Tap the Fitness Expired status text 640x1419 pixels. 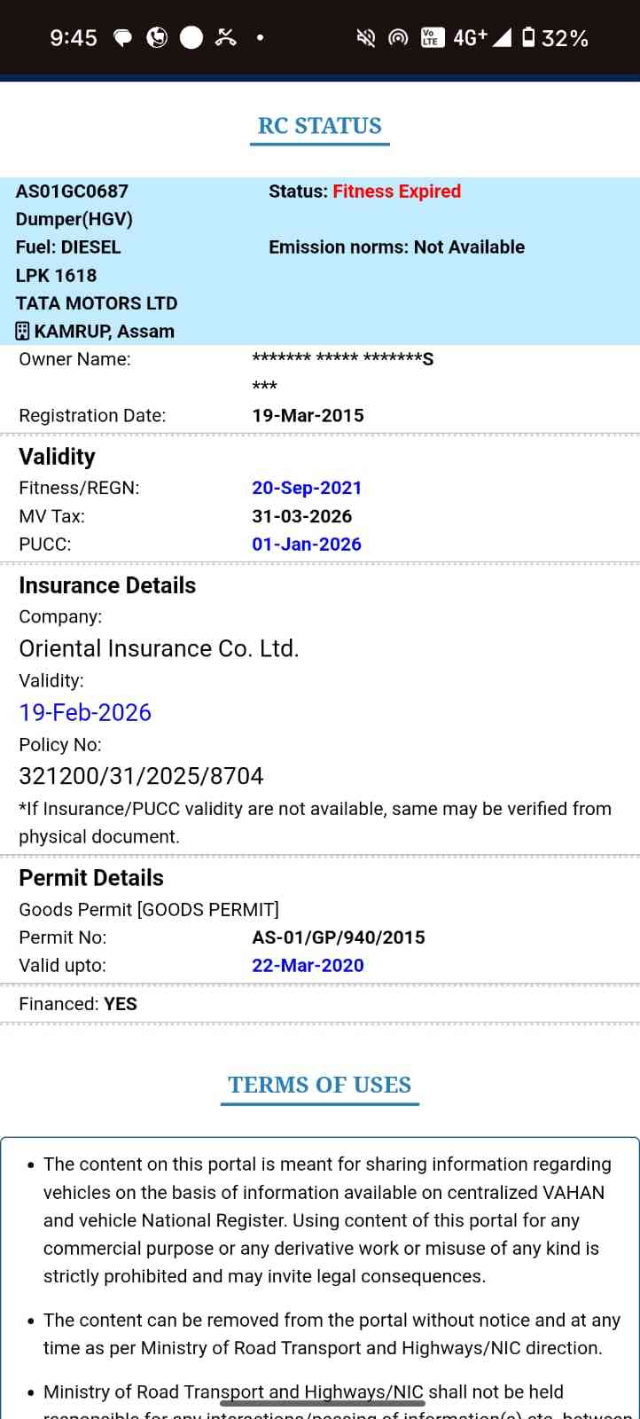click(x=396, y=192)
